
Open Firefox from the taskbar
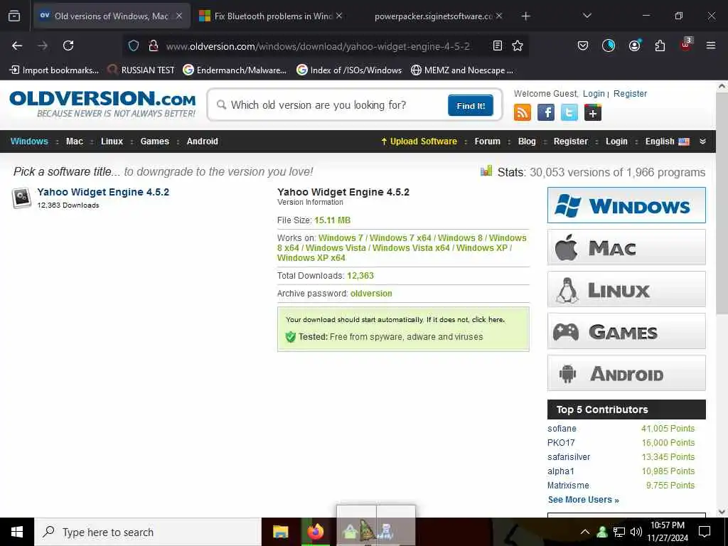pyautogui.click(x=315, y=532)
